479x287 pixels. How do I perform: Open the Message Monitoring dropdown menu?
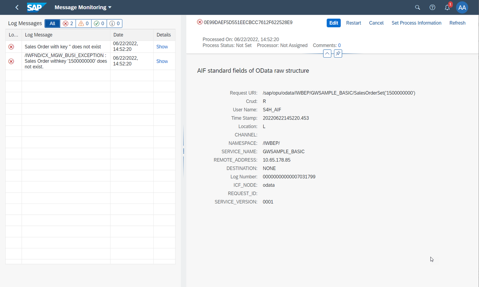click(83, 7)
